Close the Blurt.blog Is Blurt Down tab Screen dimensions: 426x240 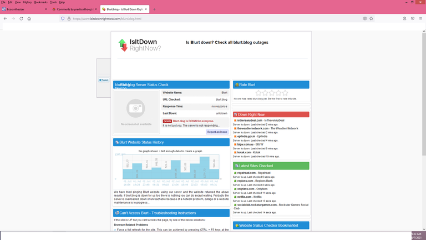point(146,9)
